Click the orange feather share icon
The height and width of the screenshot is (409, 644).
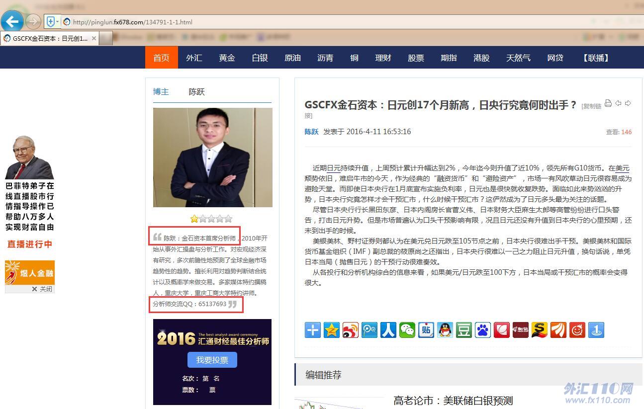[558, 330]
